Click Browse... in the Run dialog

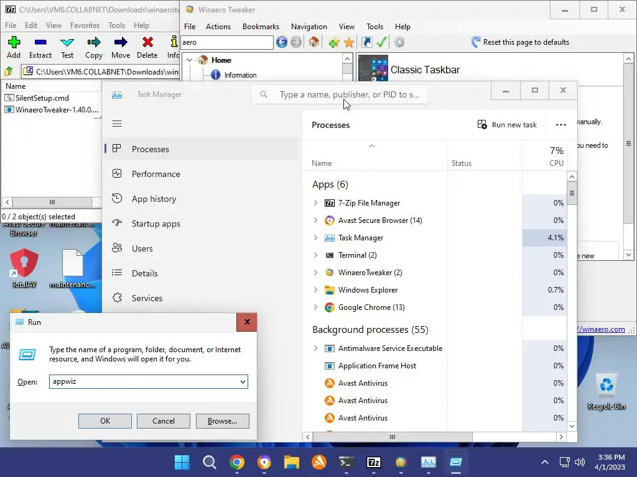222,421
